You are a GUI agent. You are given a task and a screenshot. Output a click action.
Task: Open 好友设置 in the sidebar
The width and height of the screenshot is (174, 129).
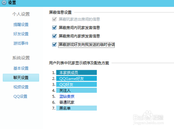21,34
